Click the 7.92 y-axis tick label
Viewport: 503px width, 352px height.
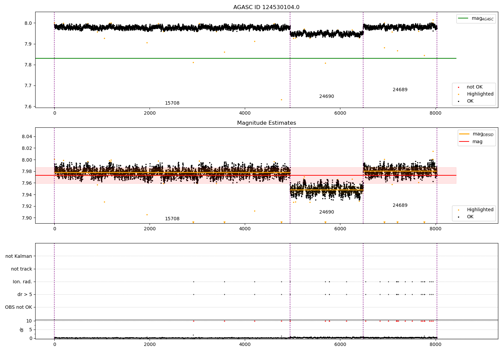(x=27, y=207)
